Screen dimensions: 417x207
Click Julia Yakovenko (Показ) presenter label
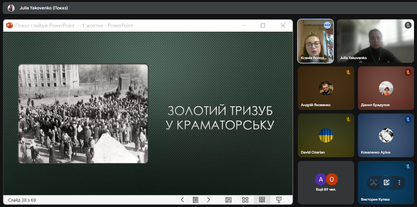tap(43, 8)
